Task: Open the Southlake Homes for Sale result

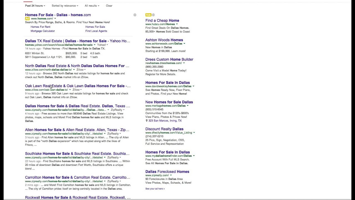Action: [x=77, y=154]
